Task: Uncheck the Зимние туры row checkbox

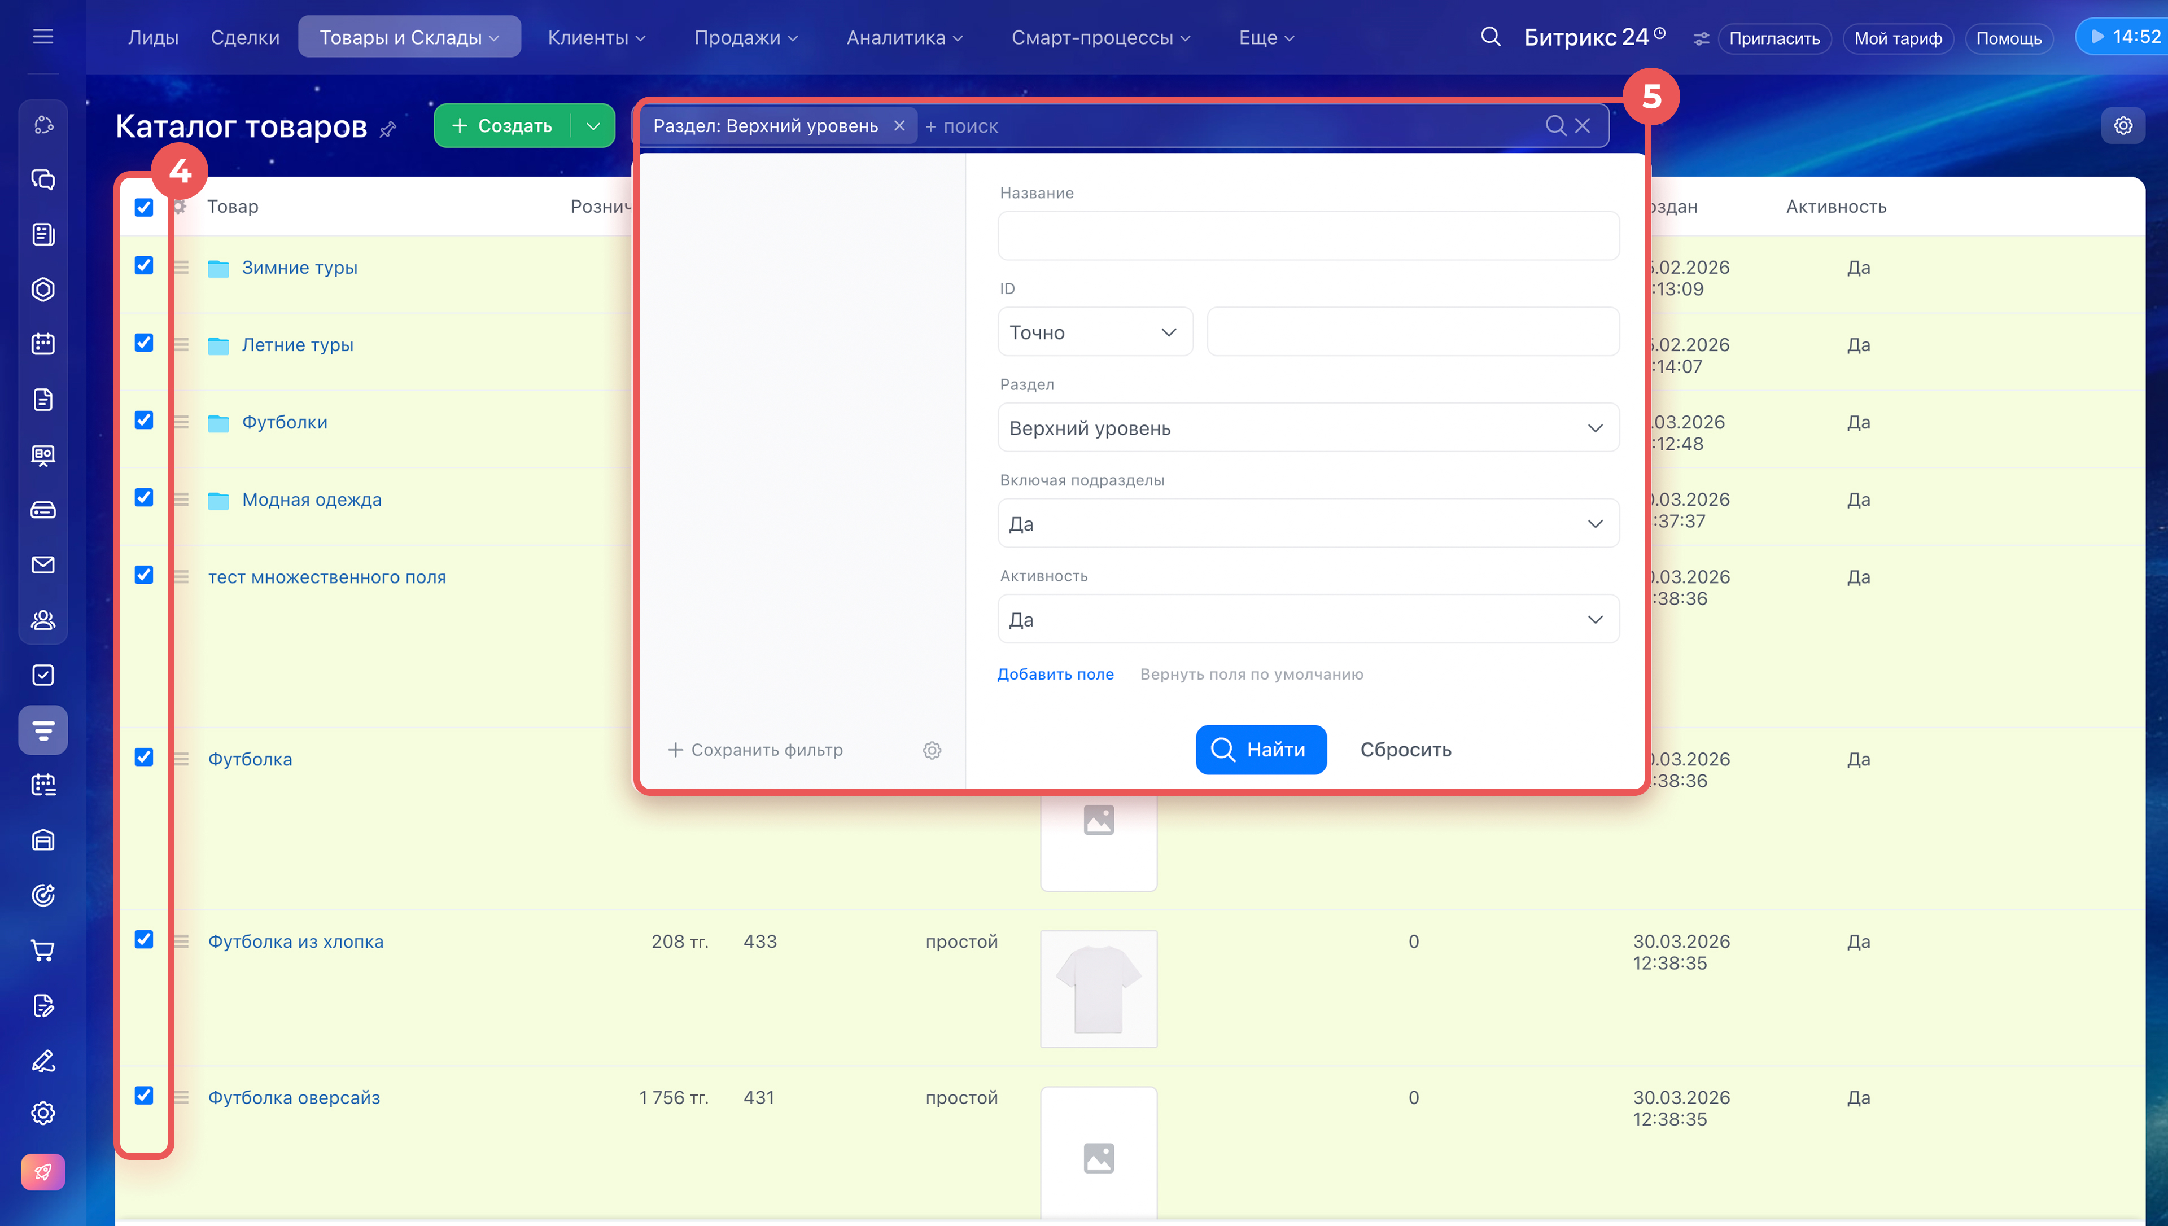Action: tap(144, 265)
